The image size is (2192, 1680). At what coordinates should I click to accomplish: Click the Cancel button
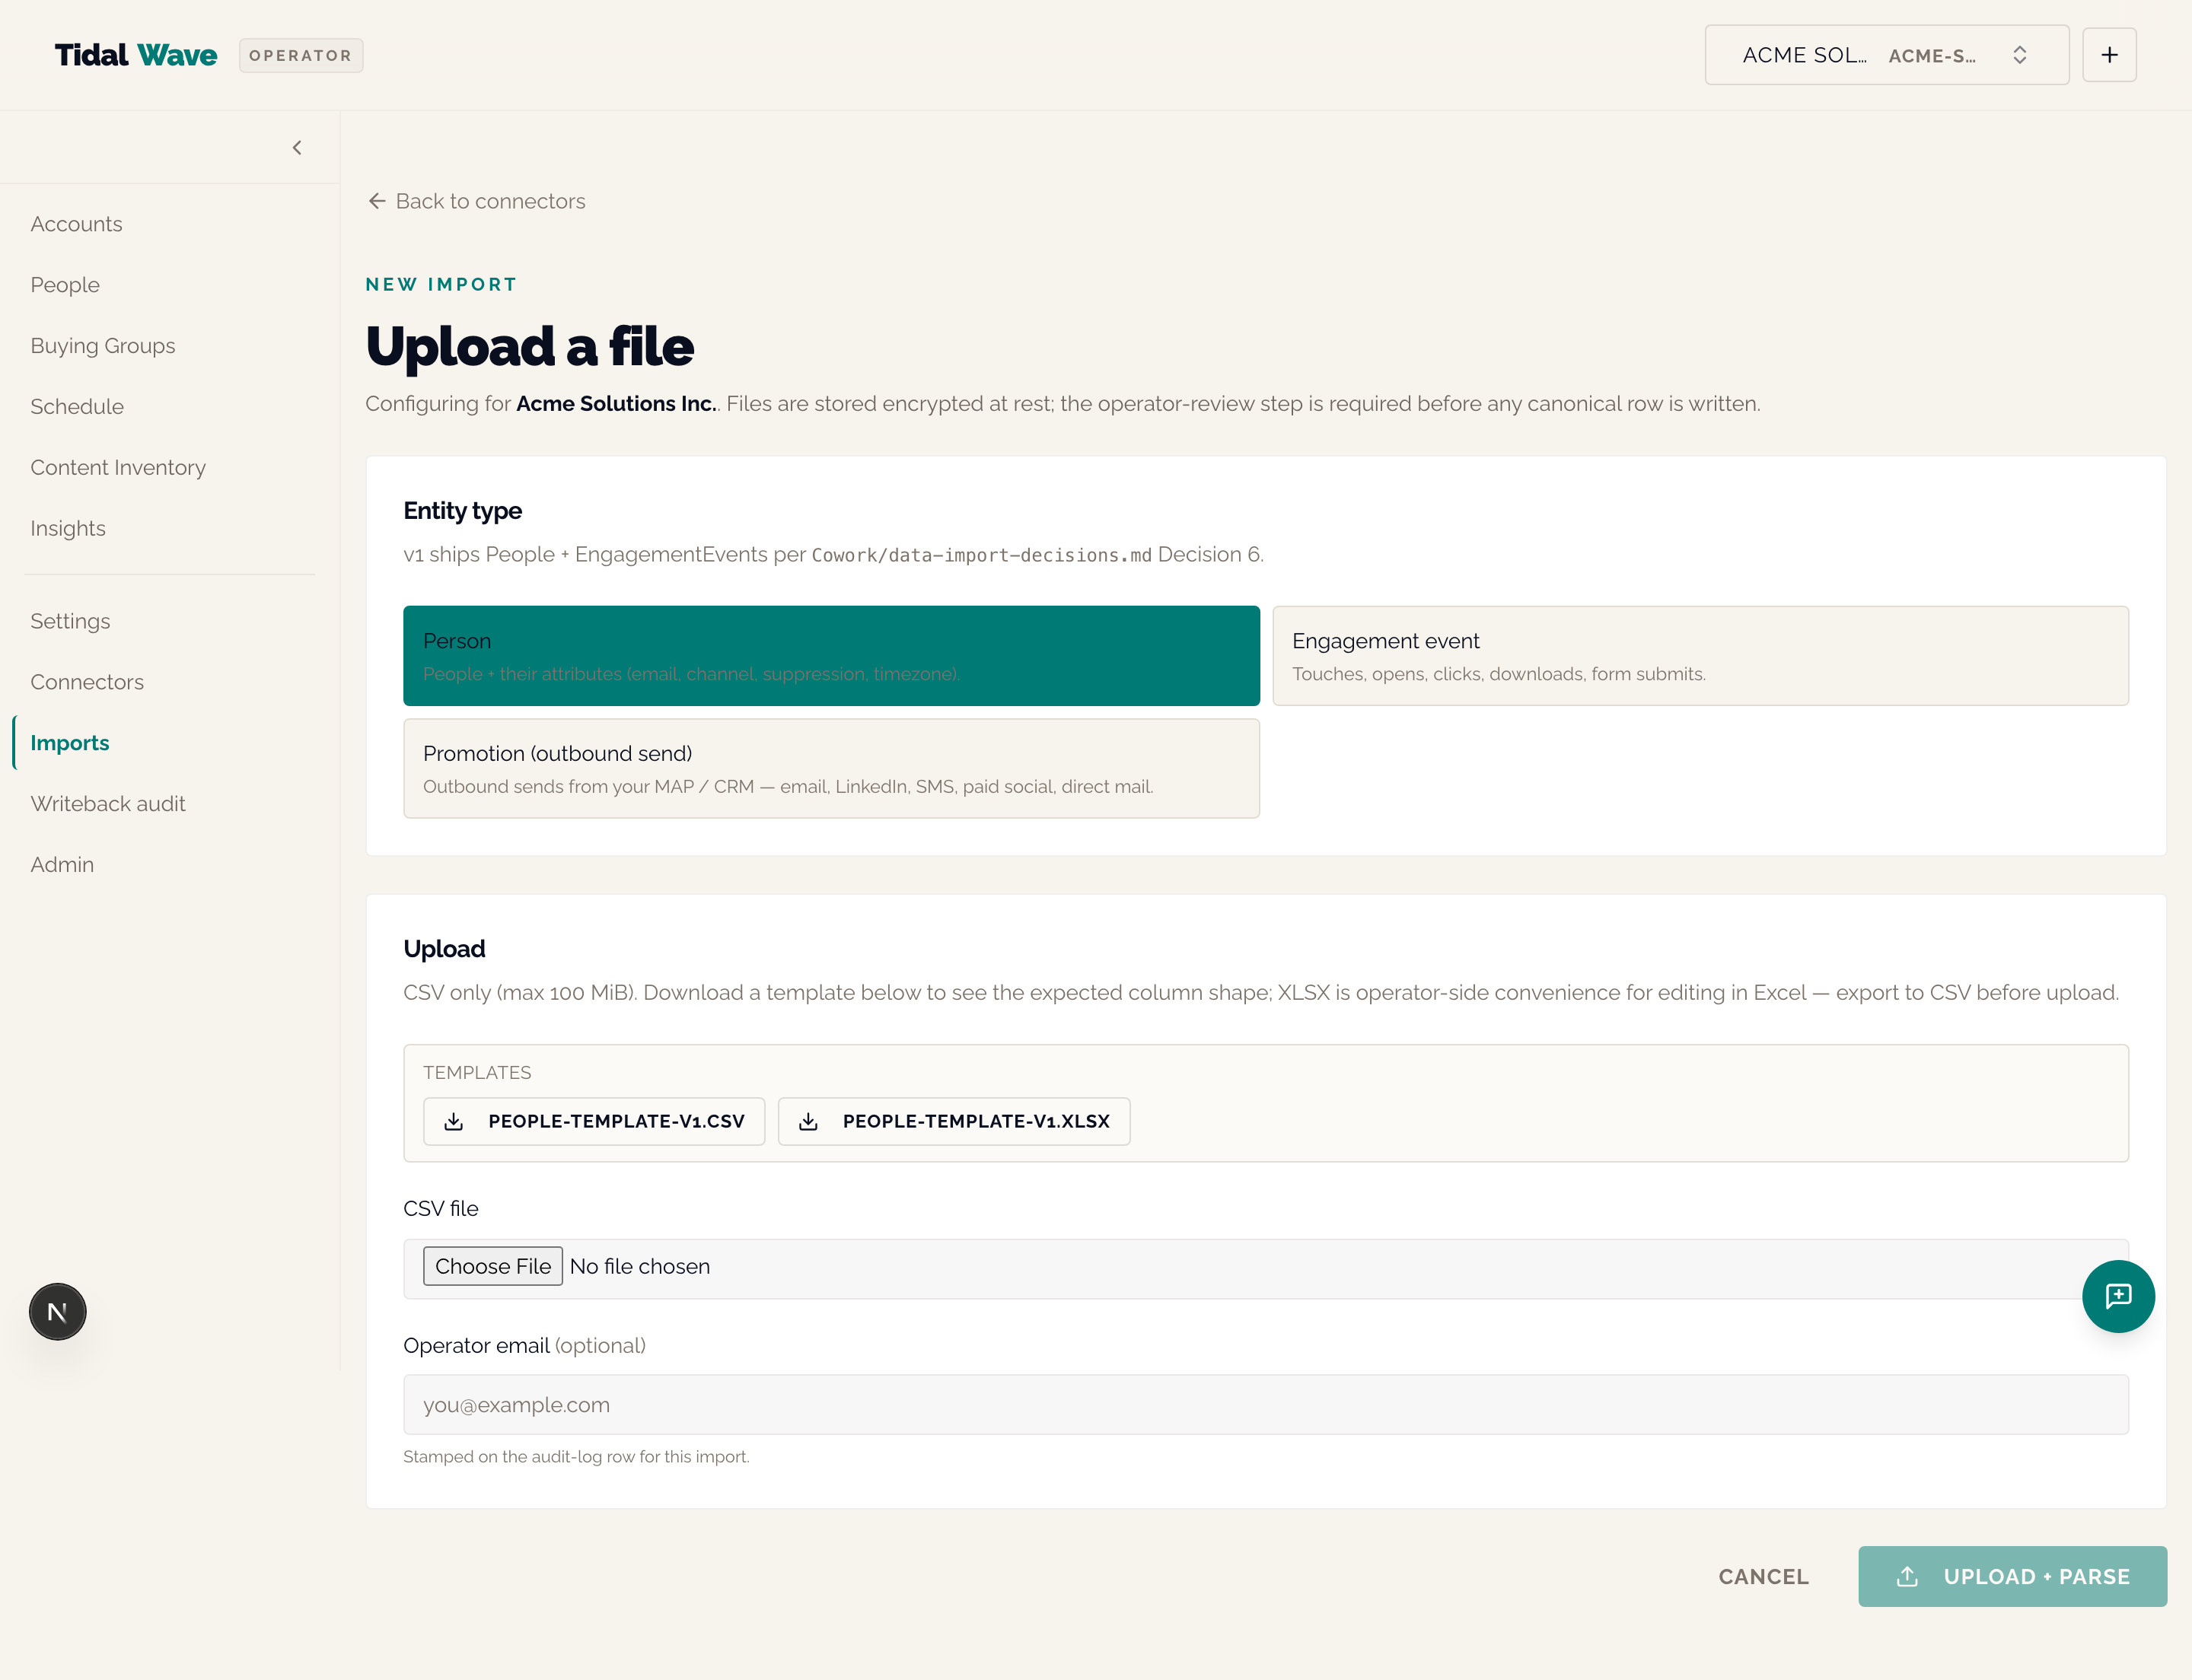(1763, 1577)
